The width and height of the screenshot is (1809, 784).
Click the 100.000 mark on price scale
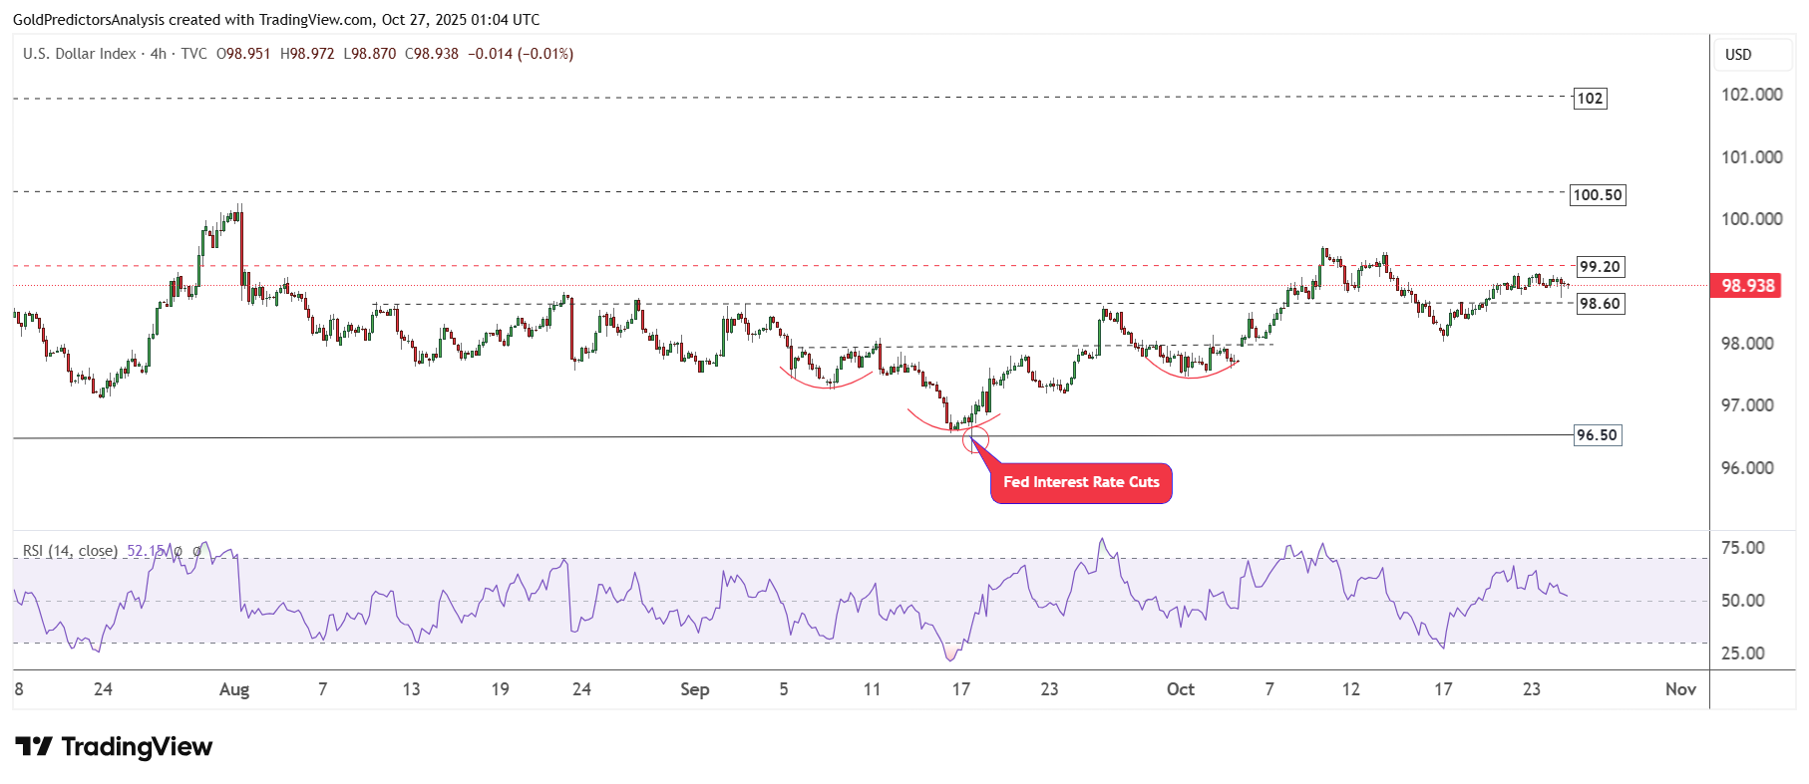(x=1751, y=219)
